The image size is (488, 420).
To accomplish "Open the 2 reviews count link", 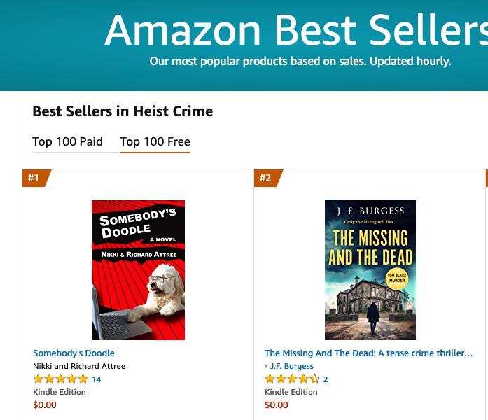I will [326, 379].
